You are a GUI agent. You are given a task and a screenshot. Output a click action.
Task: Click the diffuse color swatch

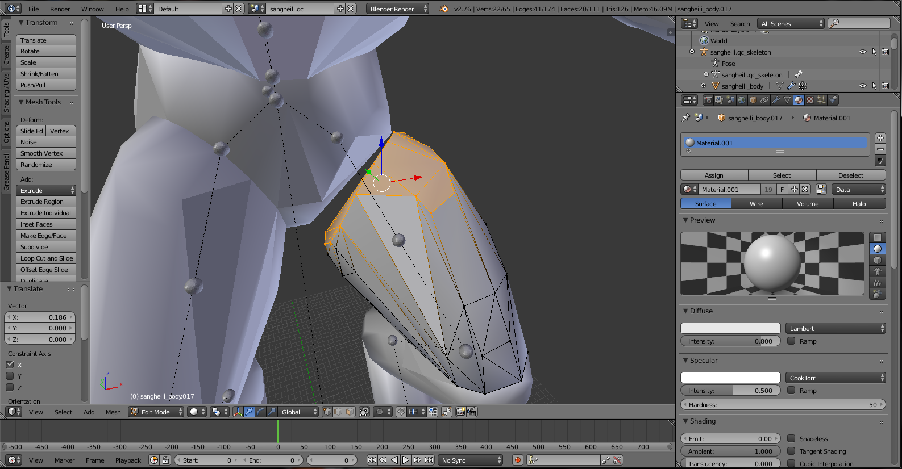click(x=730, y=329)
